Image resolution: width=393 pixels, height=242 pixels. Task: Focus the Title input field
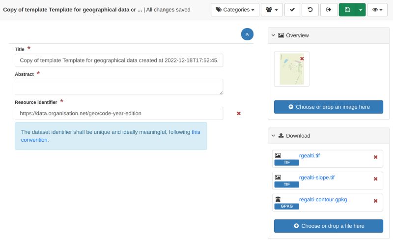click(x=119, y=60)
